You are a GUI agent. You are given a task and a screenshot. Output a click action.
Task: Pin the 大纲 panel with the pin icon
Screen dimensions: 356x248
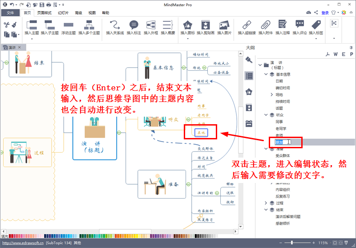pos(351,48)
